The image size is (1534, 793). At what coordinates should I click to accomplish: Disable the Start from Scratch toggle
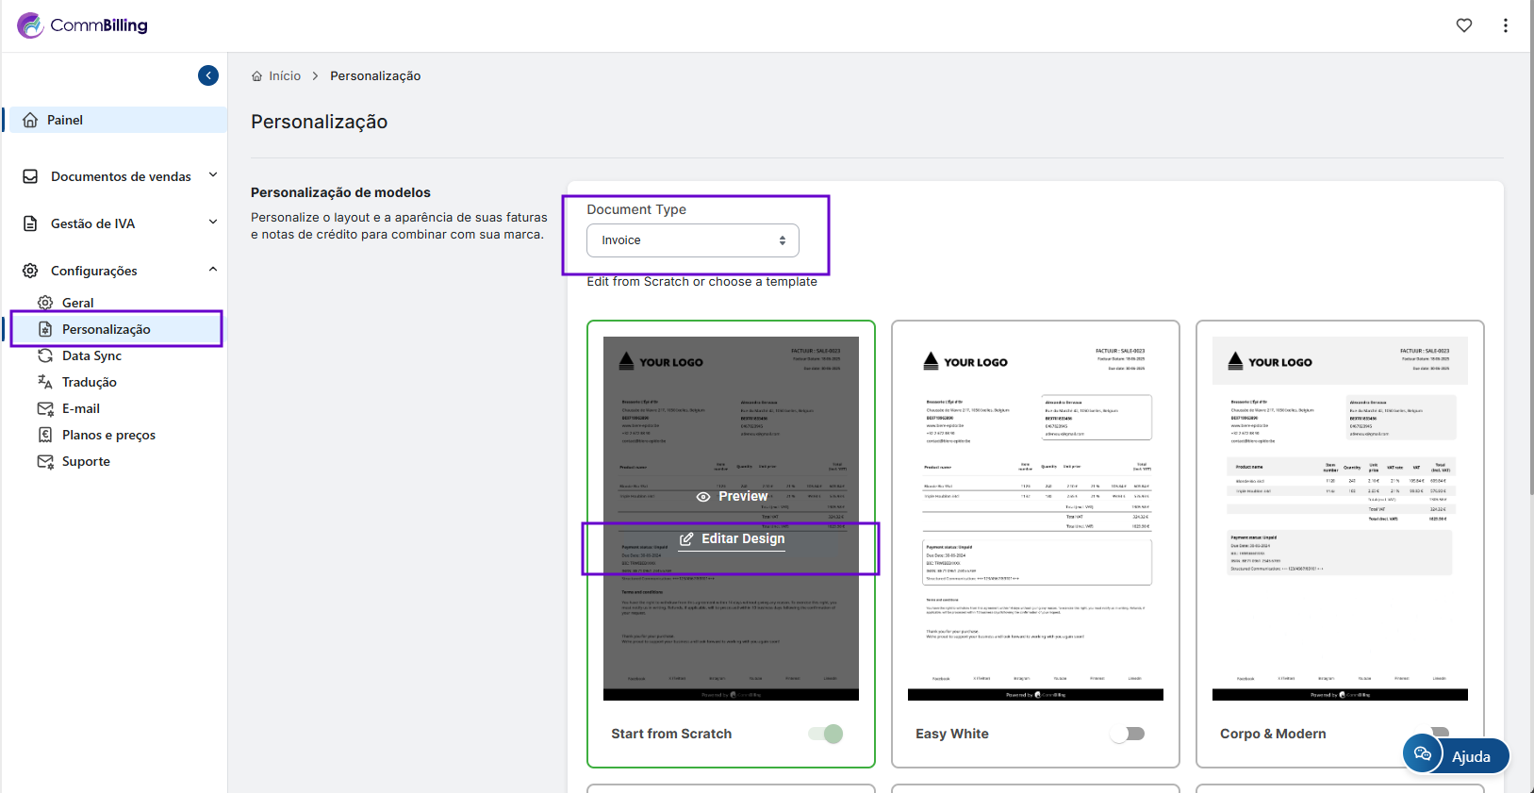click(x=826, y=734)
